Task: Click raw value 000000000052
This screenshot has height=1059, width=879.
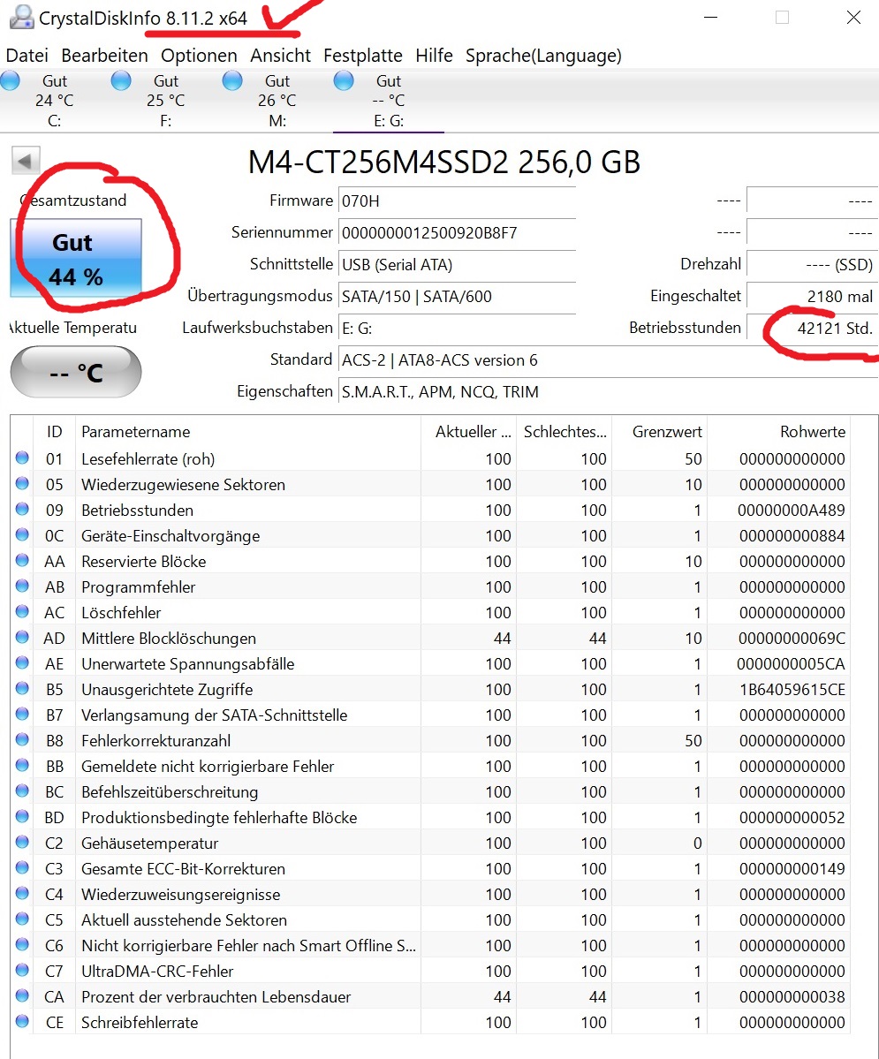Action: [792, 817]
